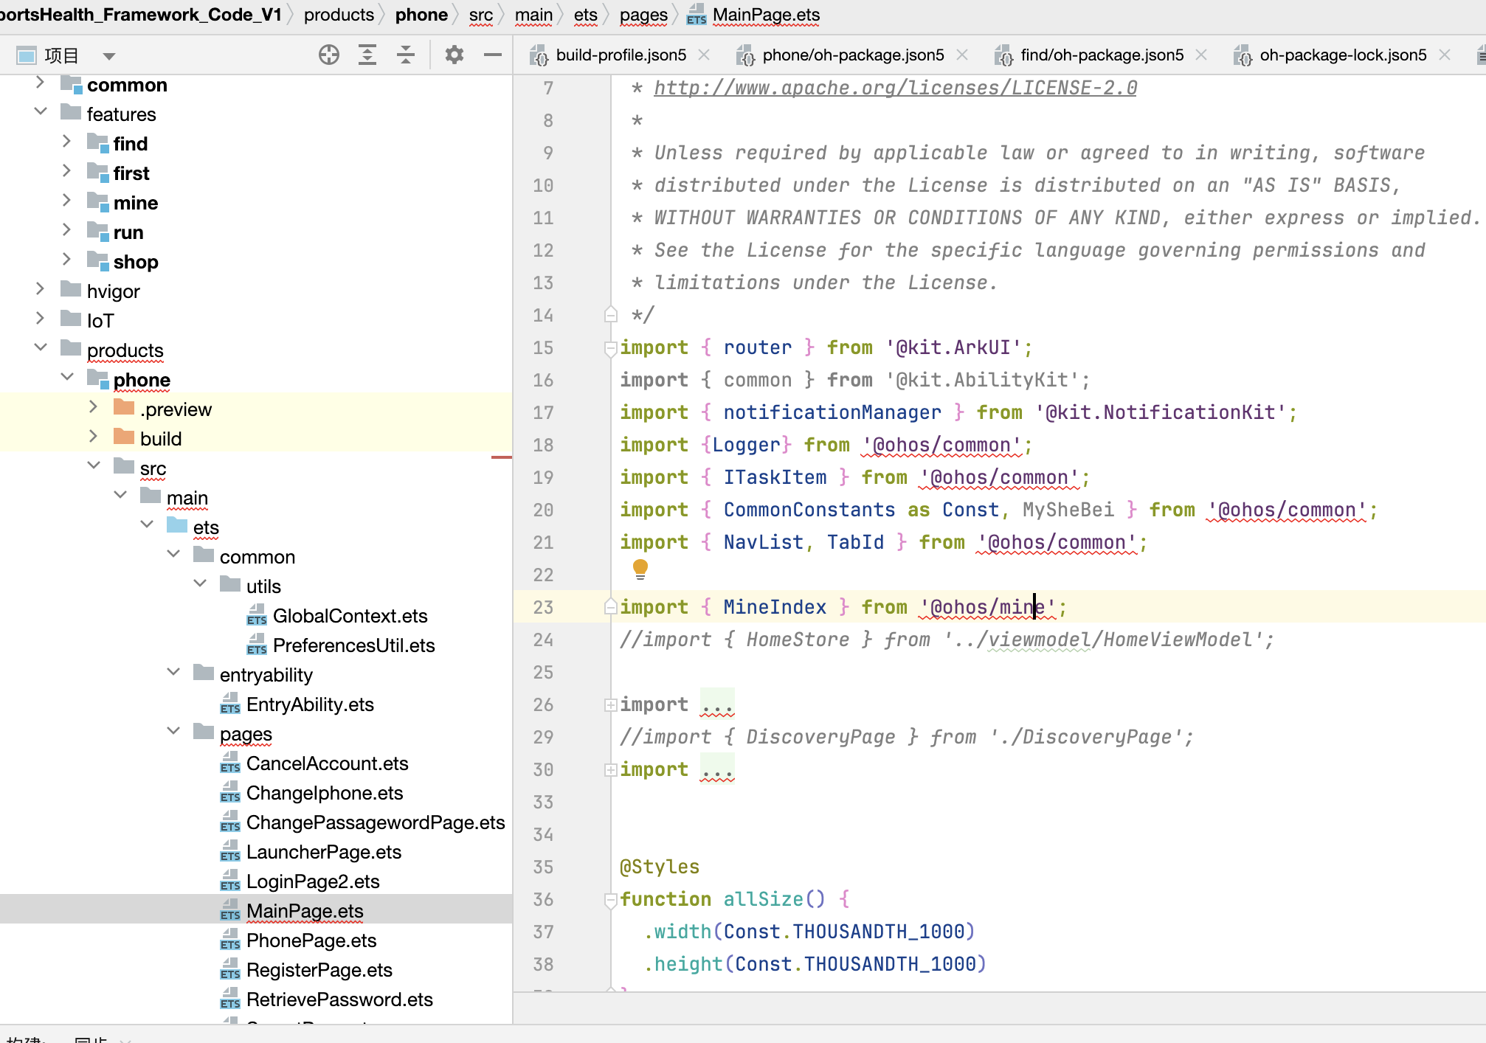Expand the mine module folder
1486x1043 pixels.
67,201
